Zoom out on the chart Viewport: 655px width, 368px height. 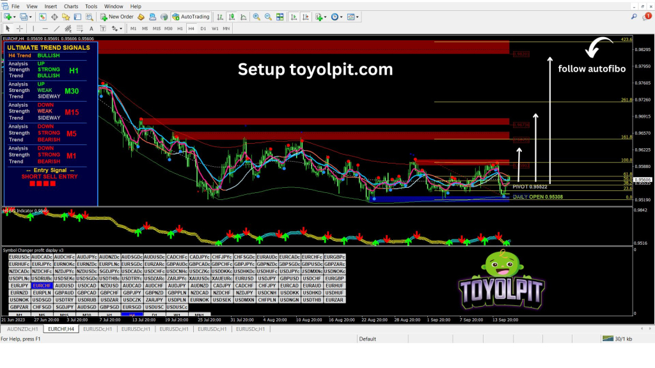[x=267, y=17]
